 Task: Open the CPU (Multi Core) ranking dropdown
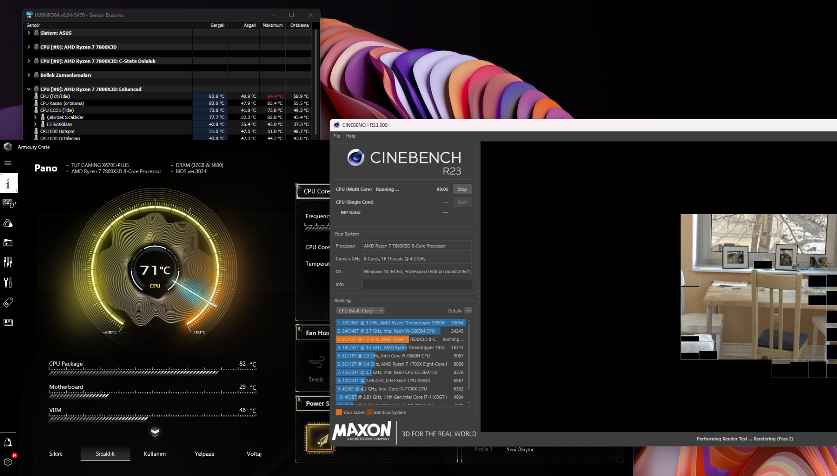360,311
